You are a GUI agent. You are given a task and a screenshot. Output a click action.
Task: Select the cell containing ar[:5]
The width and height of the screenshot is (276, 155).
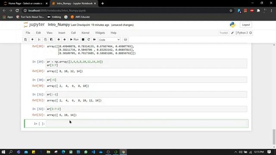coord(147,80)
